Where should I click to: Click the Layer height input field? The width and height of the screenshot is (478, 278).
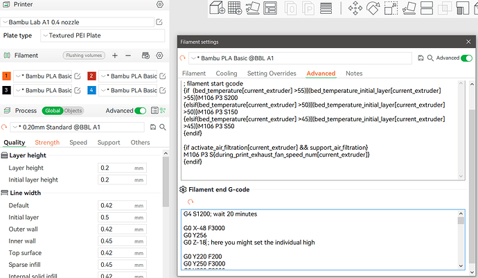pyautogui.click(x=122, y=168)
